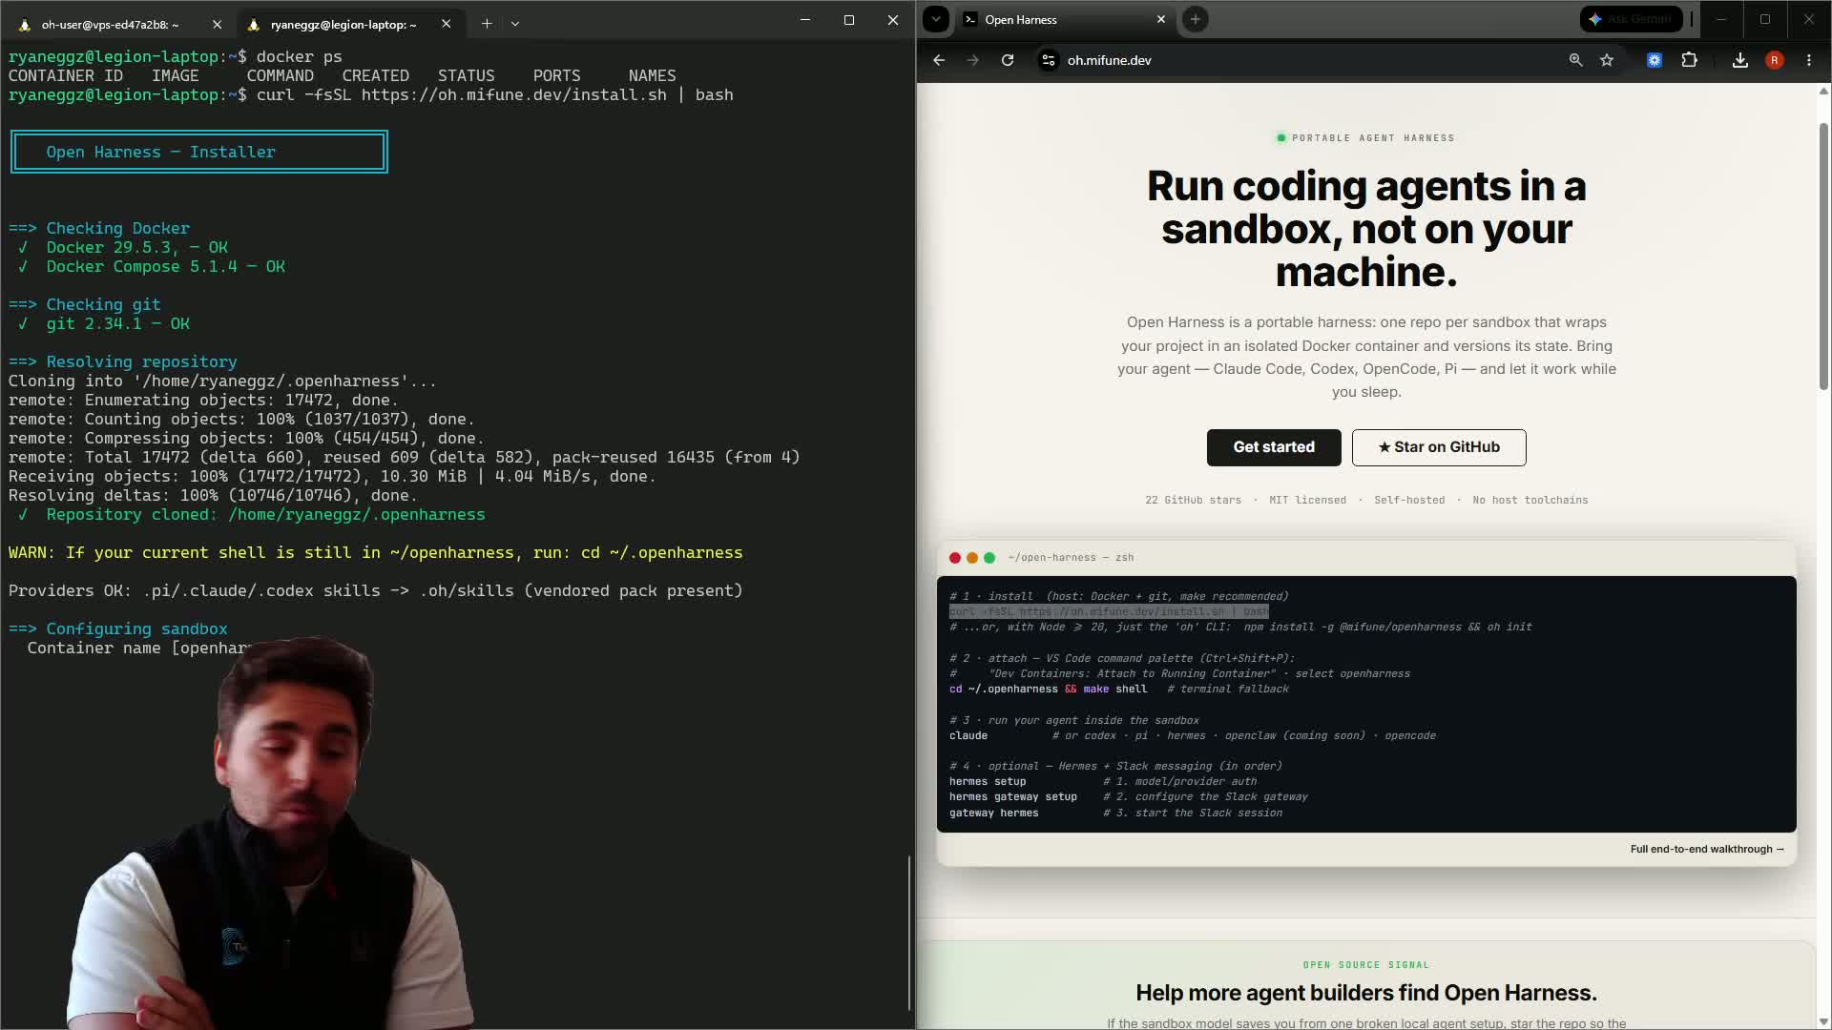1832x1030 pixels.
Task: Click the '22 GitHub stars' text
Action: coord(1193,500)
